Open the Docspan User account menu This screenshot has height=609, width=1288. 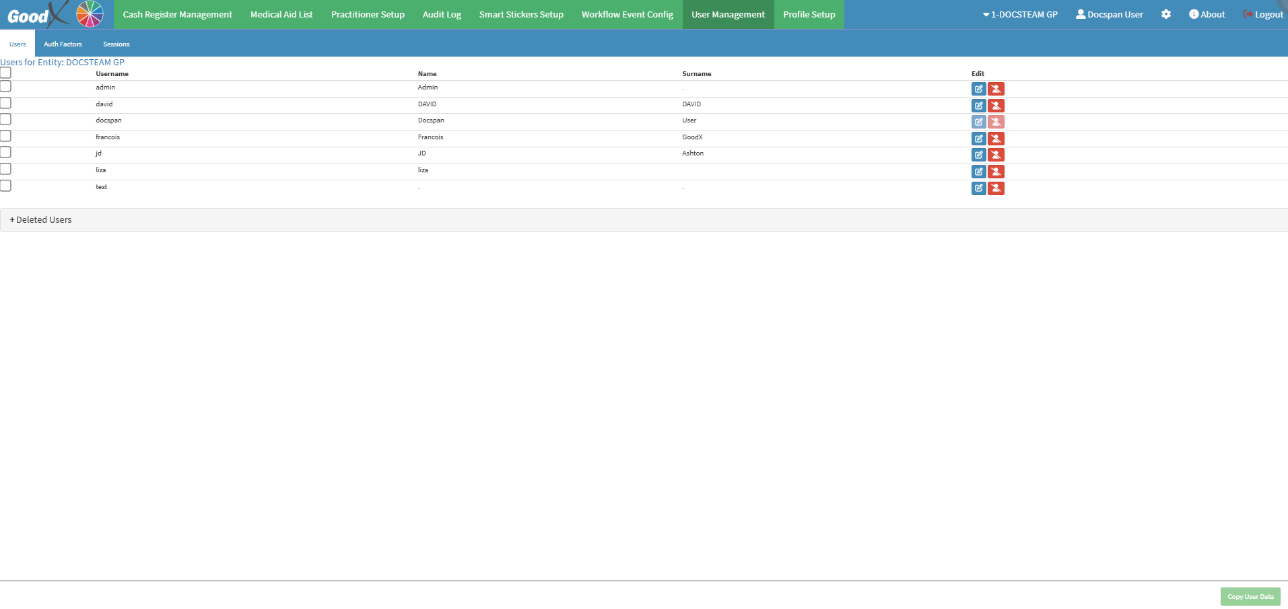[1109, 14]
